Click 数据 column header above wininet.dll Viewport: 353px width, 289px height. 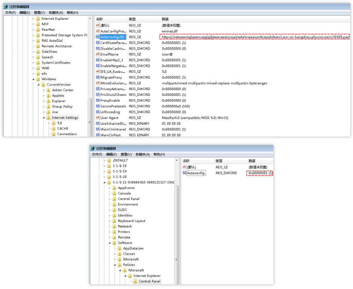165,19
